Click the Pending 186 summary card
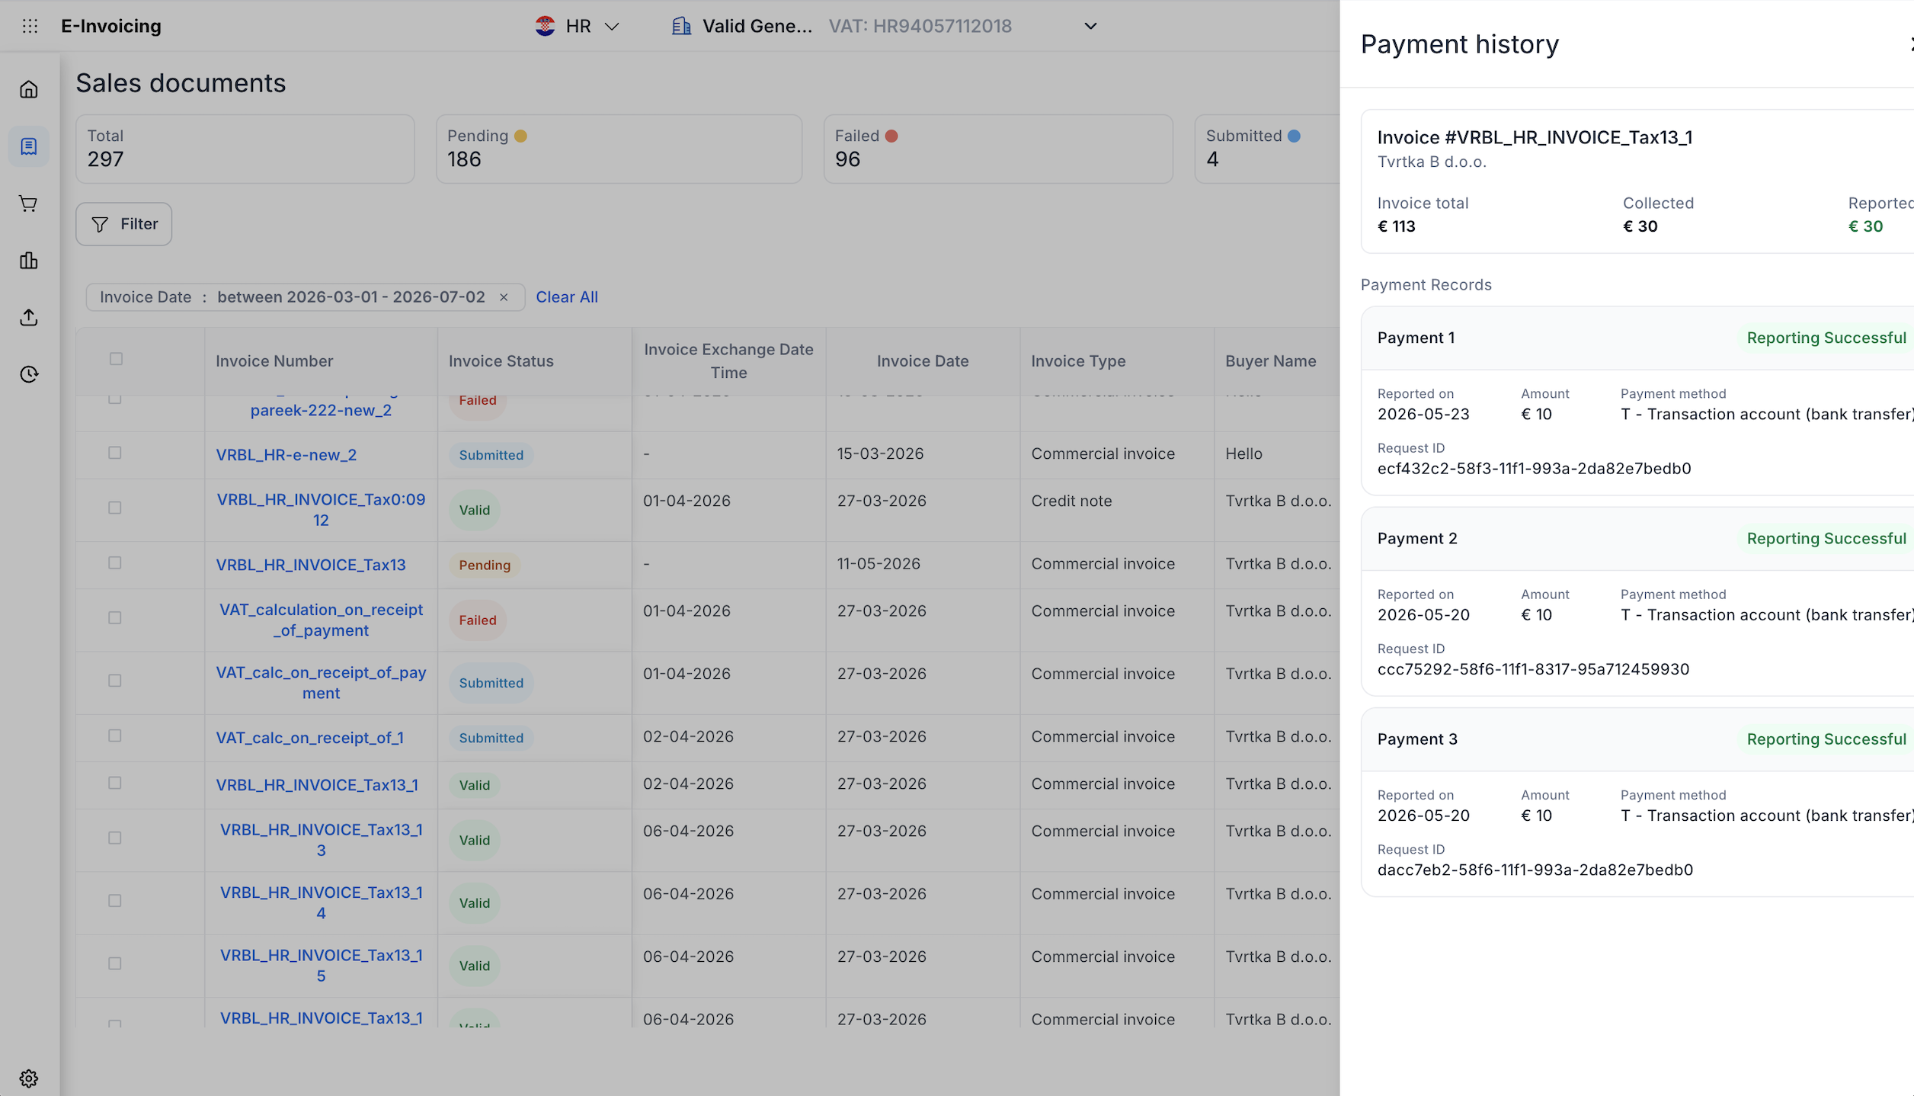This screenshot has height=1096, width=1914. [619, 149]
